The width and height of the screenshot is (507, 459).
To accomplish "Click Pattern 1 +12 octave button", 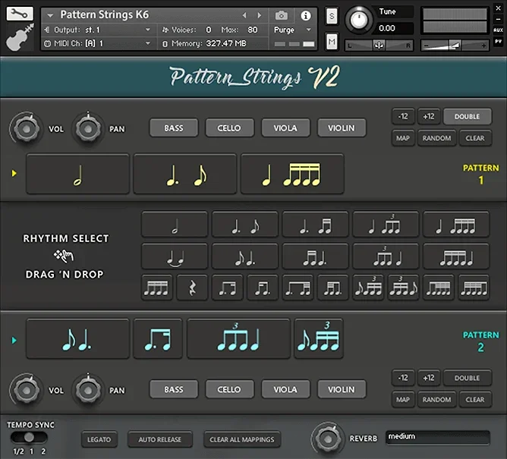I will (x=429, y=117).
